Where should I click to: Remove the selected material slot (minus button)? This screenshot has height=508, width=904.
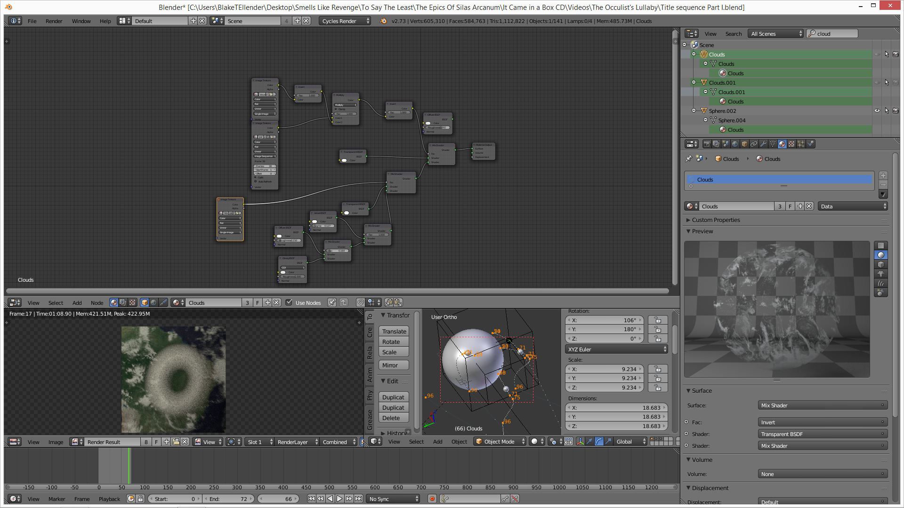click(x=883, y=184)
